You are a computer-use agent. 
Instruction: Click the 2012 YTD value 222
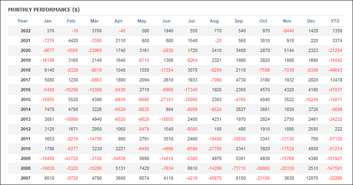tap(338, 129)
